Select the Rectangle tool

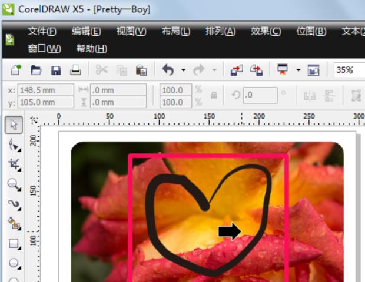[x=14, y=244]
